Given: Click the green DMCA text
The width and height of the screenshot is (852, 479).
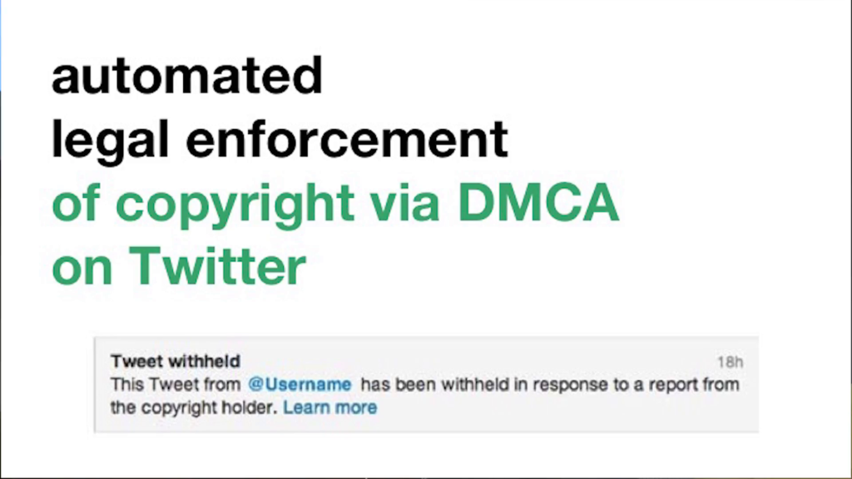Looking at the screenshot, I should coord(538,203).
